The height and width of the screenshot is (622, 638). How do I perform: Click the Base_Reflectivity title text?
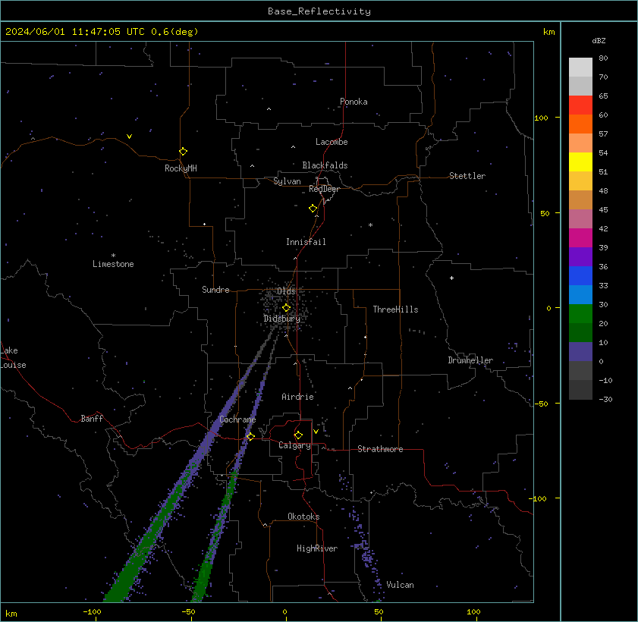(319, 11)
